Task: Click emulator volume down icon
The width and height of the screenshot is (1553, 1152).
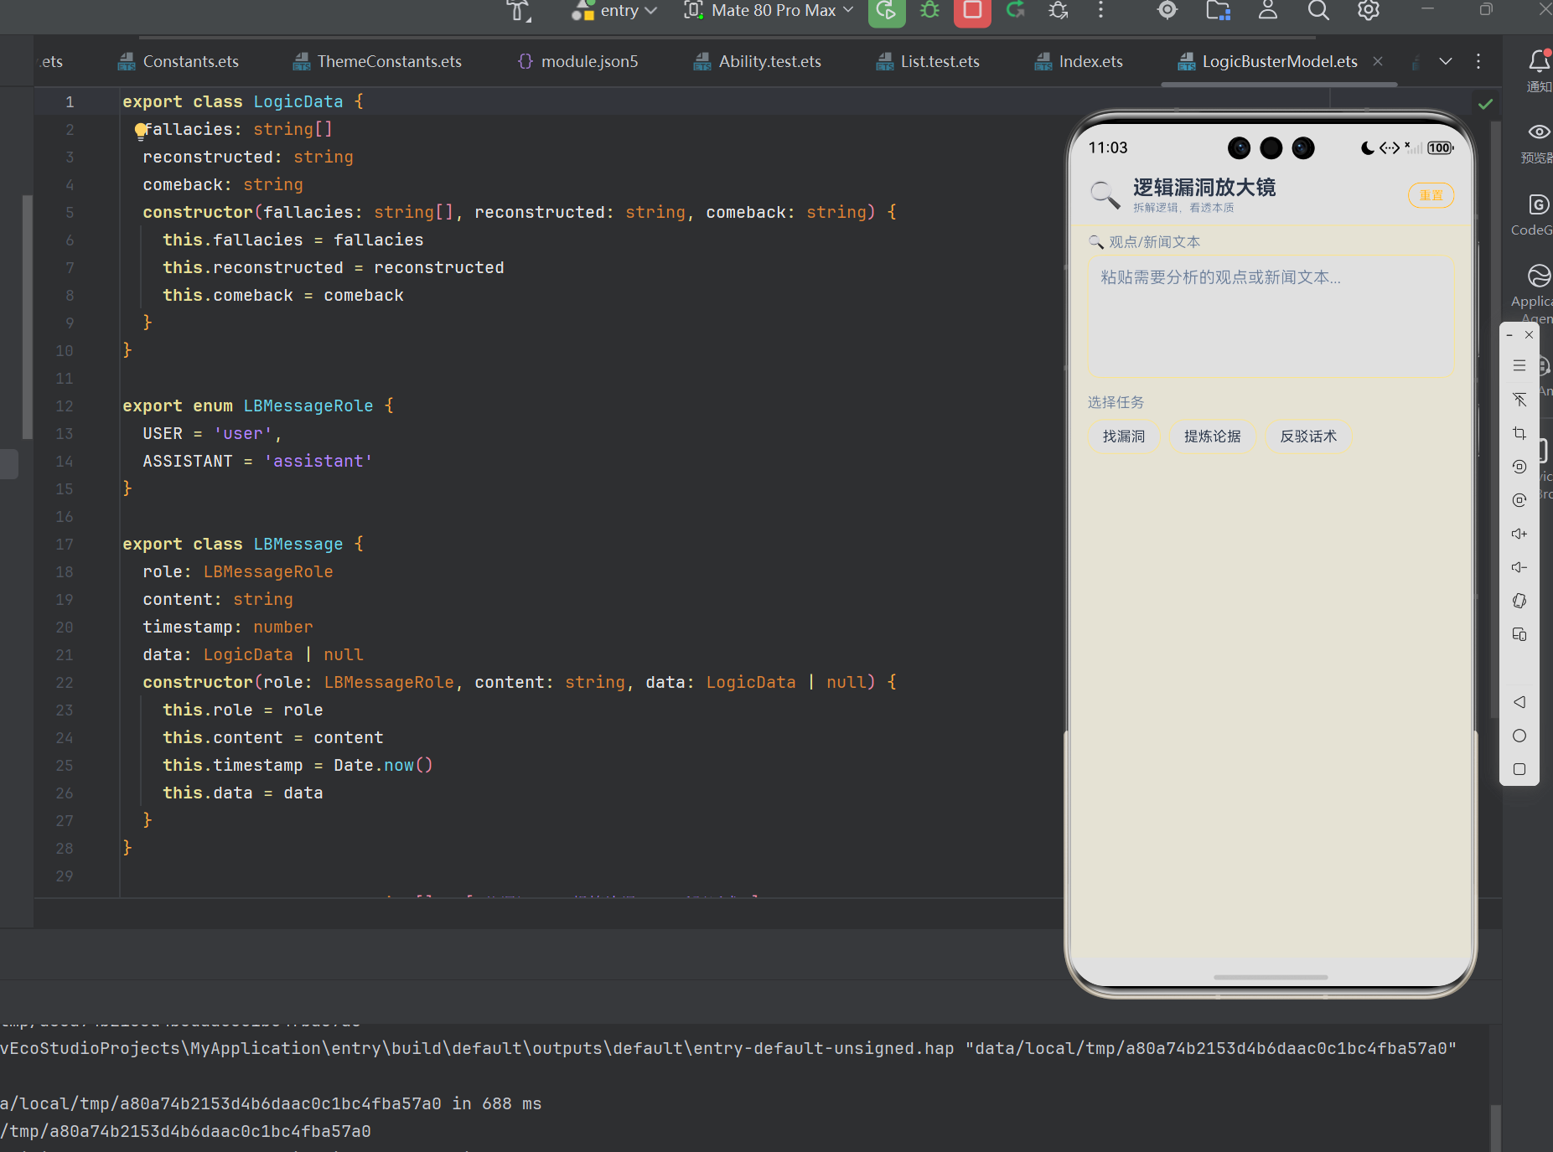Action: click(x=1519, y=567)
